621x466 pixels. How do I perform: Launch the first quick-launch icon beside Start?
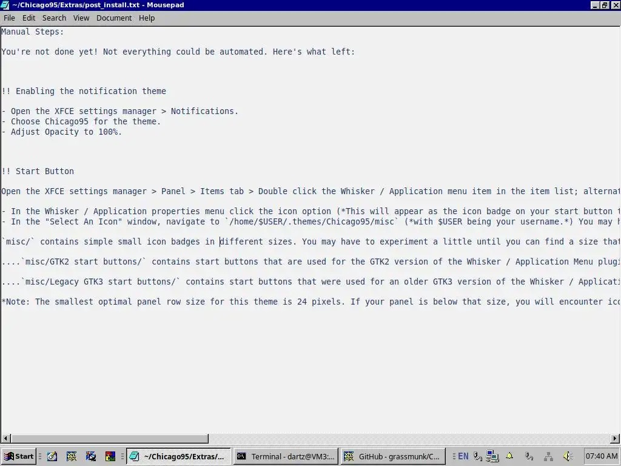pyautogui.click(x=52, y=456)
